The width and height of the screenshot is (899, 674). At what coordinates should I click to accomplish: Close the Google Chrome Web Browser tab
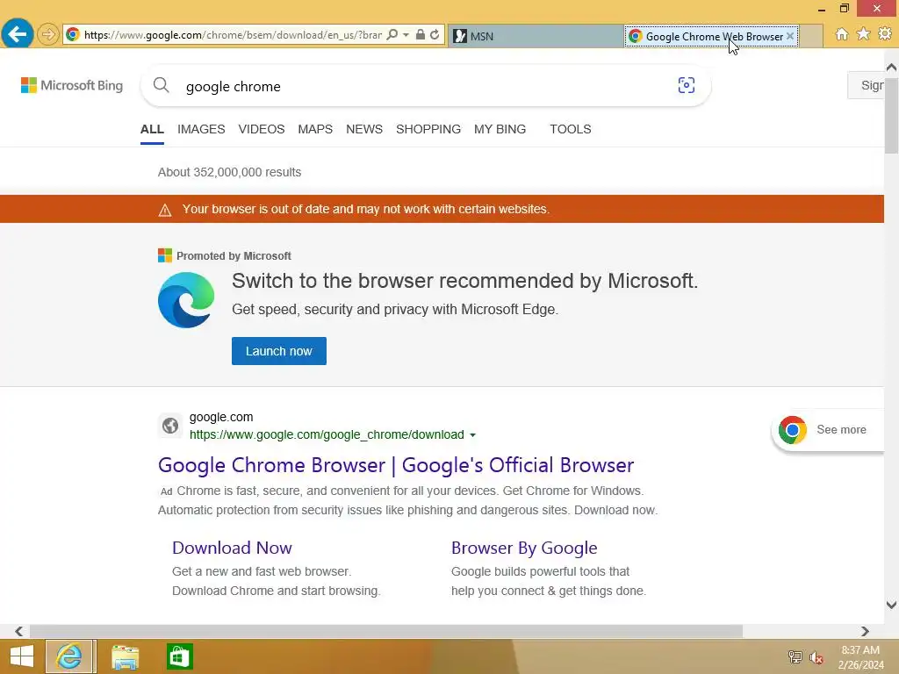790,36
